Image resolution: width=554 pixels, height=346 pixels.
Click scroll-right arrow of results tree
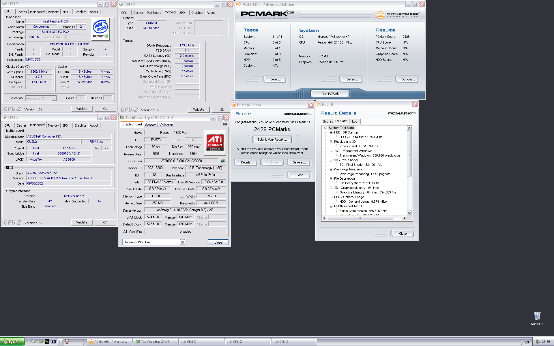(404, 218)
